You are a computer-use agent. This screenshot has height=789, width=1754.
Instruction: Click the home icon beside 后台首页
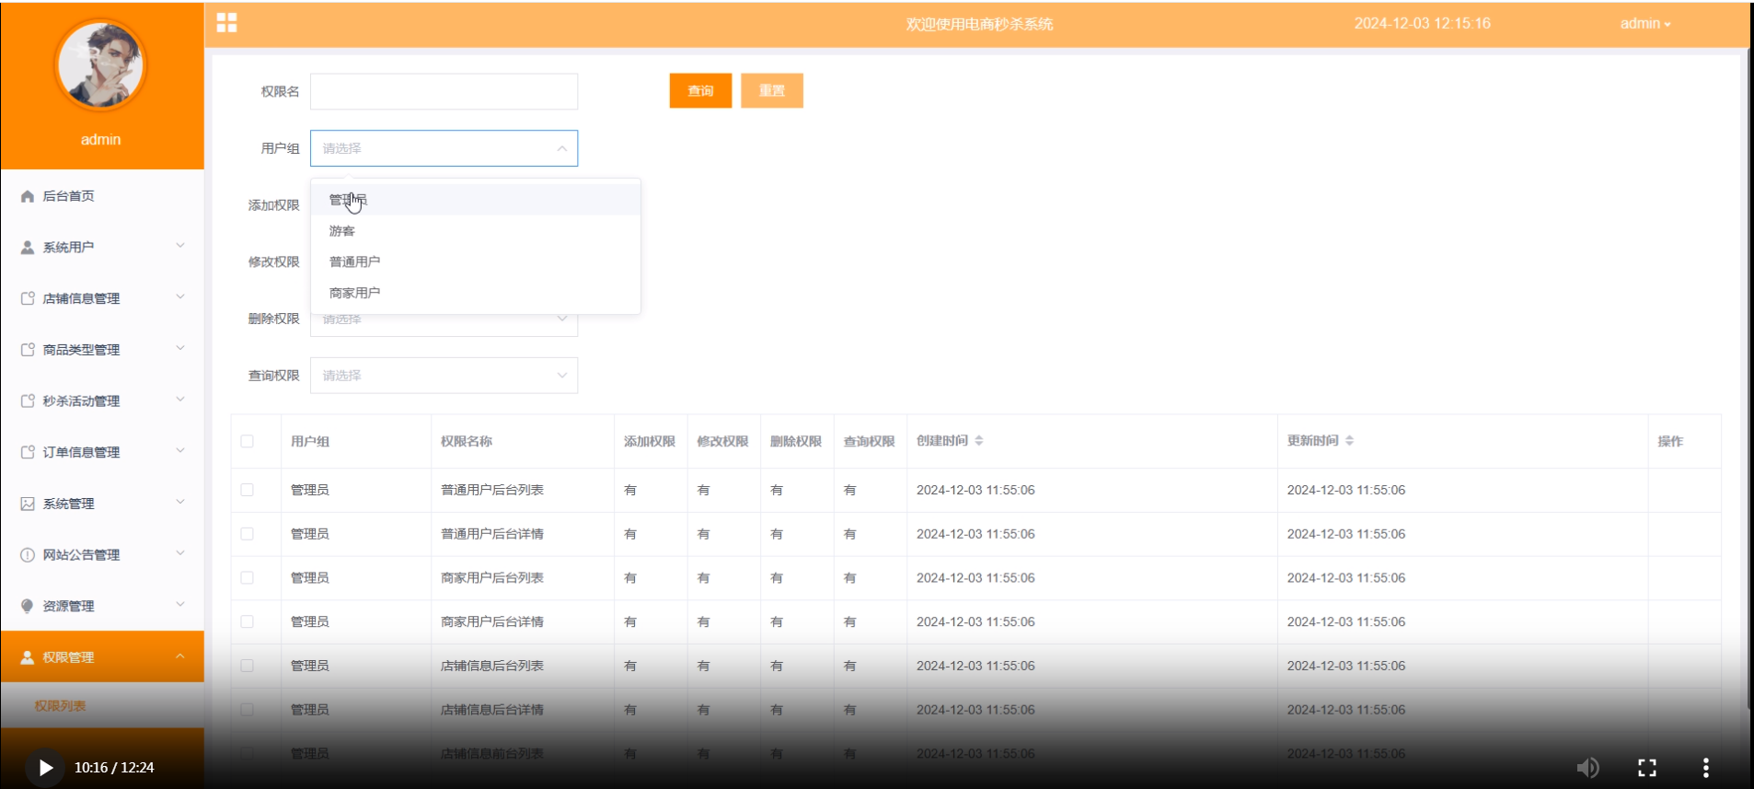pos(28,196)
